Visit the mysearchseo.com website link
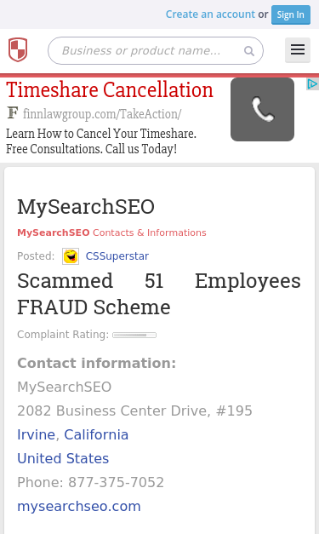The image size is (319, 534). point(79,506)
